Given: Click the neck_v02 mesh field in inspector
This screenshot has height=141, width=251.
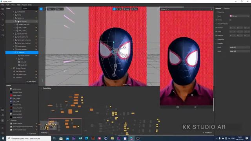Looking at the screenshot, I should (x=240, y=47).
